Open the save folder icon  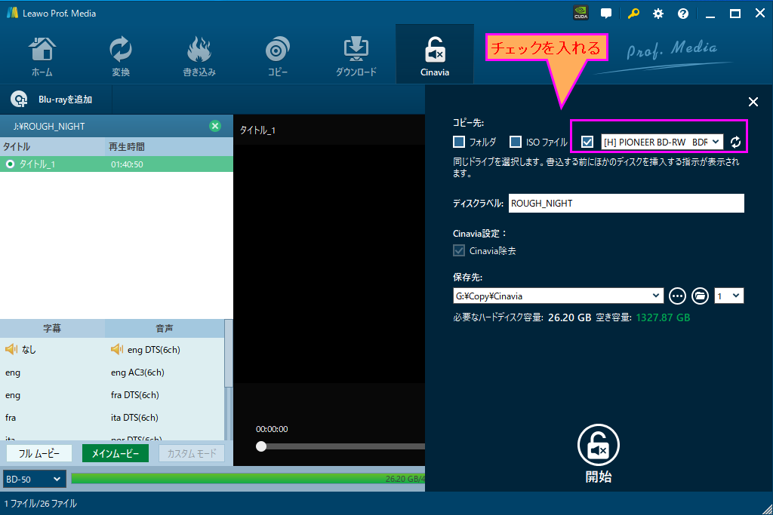[700, 296]
